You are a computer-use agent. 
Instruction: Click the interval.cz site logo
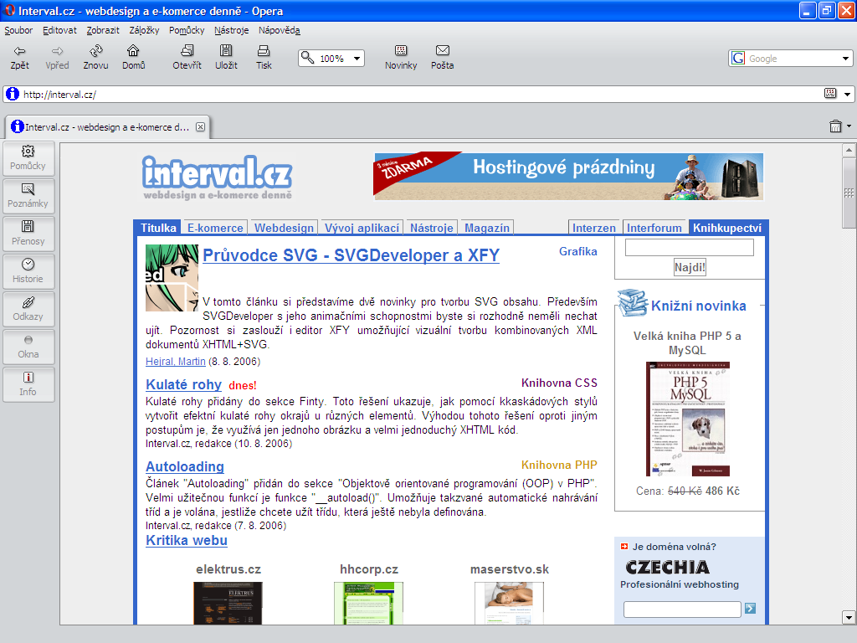tap(217, 177)
